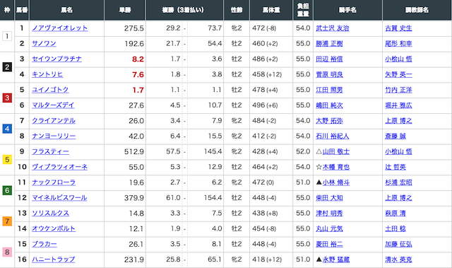Select red win odds 7.6 for キントリヒ
This screenshot has width=452, height=268.
point(138,75)
